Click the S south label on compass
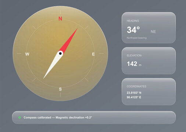 click(x=60, y=89)
